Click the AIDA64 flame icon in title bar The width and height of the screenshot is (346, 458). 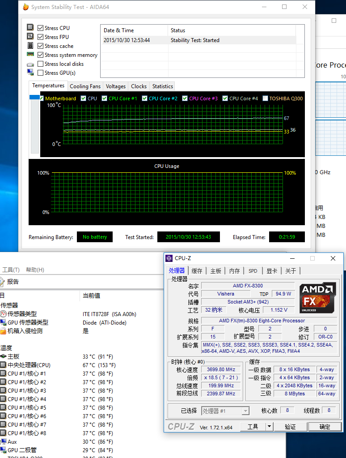(25, 7)
